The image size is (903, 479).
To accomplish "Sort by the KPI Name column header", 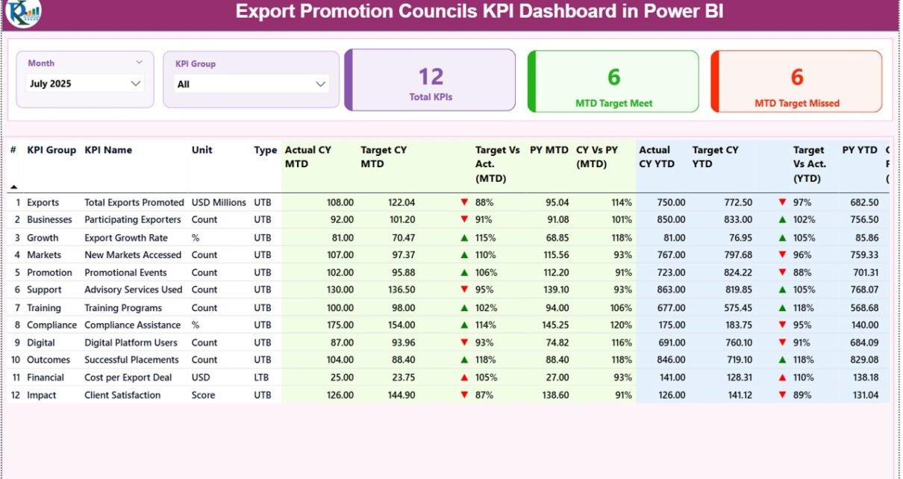I will point(108,150).
